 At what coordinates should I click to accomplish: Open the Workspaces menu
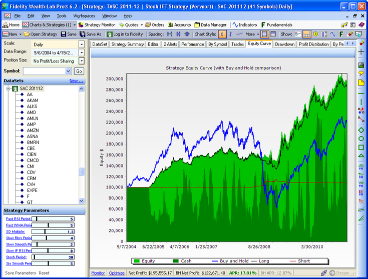(x=84, y=16)
